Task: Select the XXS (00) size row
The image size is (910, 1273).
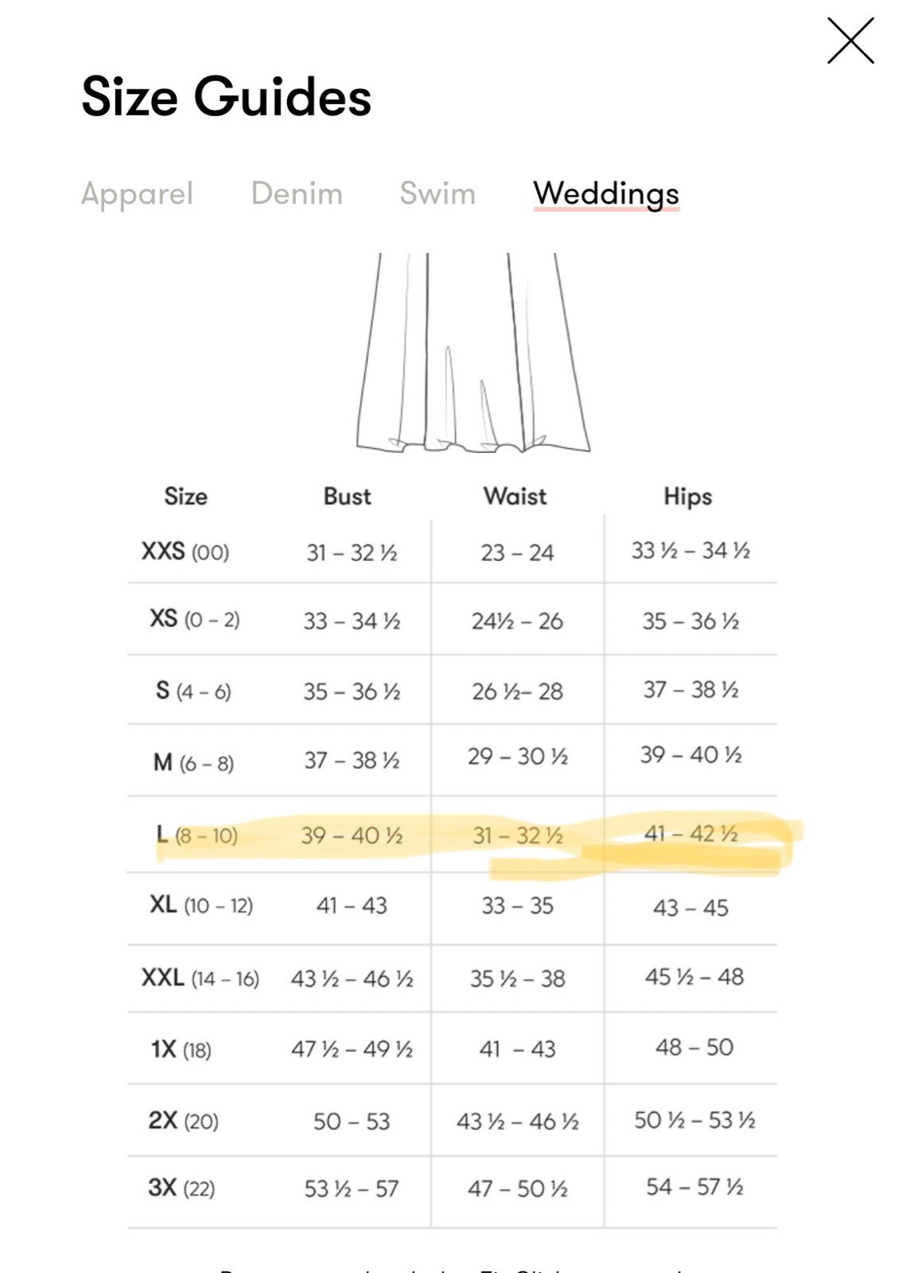Action: (452, 551)
